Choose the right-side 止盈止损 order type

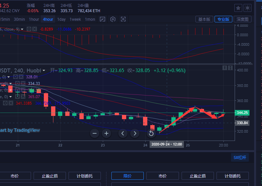pos(197,176)
